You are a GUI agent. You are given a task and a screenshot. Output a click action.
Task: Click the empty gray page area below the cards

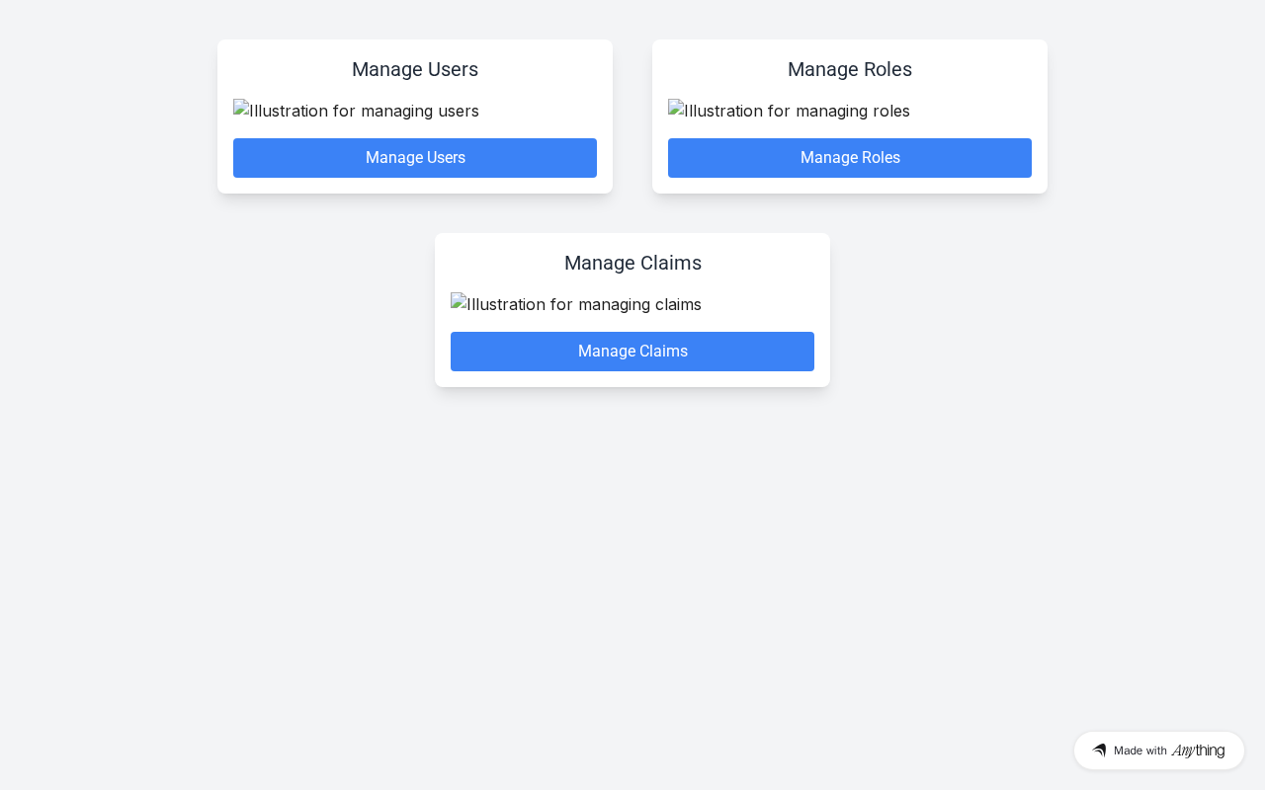(x=632, y=573)
